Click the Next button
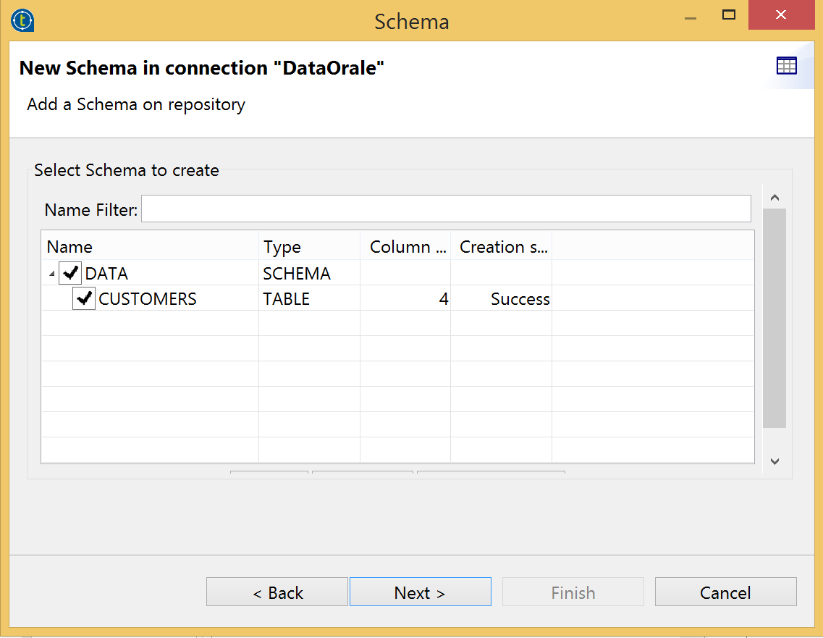Image resolution: width=823 pixels, height=638 pixels. tap(420, 592)
